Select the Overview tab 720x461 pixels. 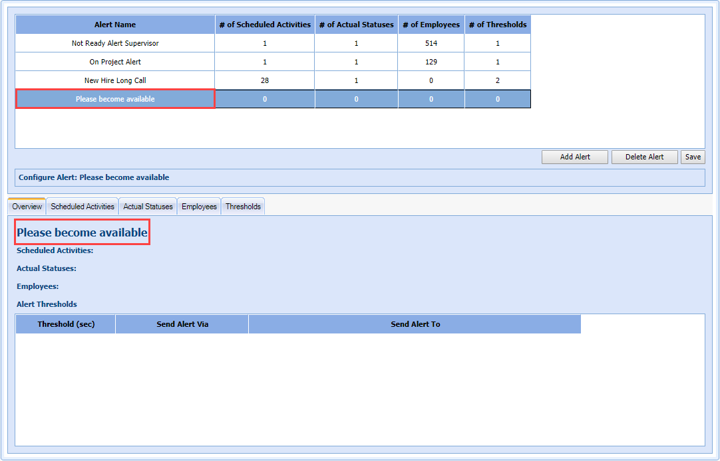click(27, 207)
